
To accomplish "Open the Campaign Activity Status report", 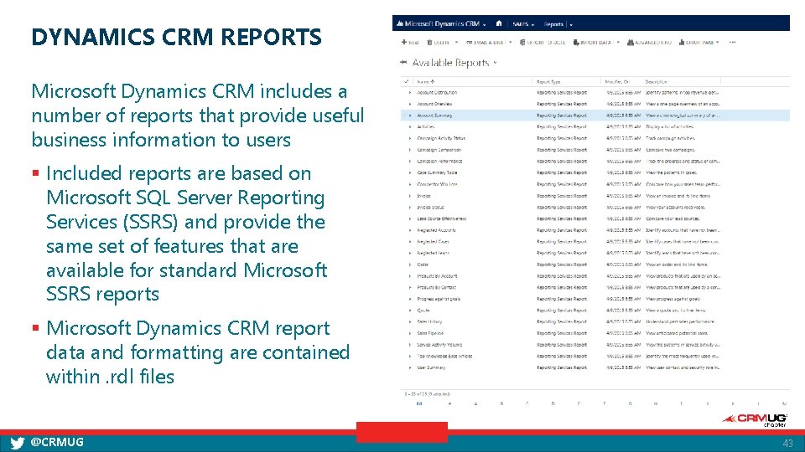I will [441, 138].
